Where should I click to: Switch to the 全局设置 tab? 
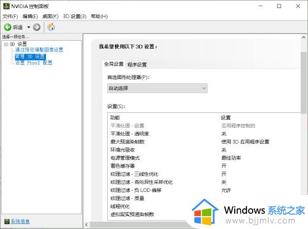tap(113, 64)
